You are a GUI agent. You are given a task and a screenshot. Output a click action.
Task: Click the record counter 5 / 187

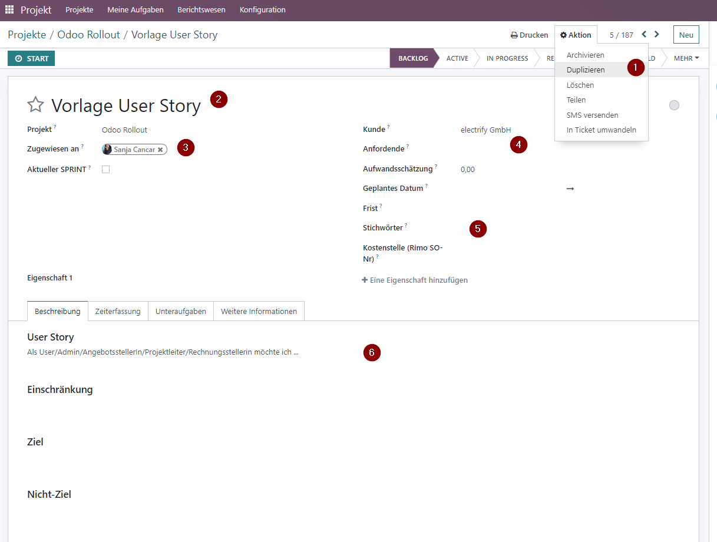[x=621, y=35]
